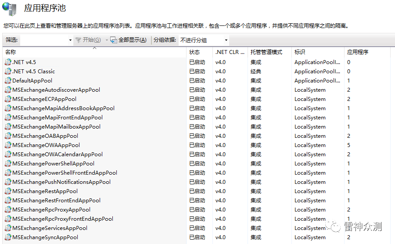
Task: Select the MSExchangeOABAppPool name
Action: click(x=45, y=136)
